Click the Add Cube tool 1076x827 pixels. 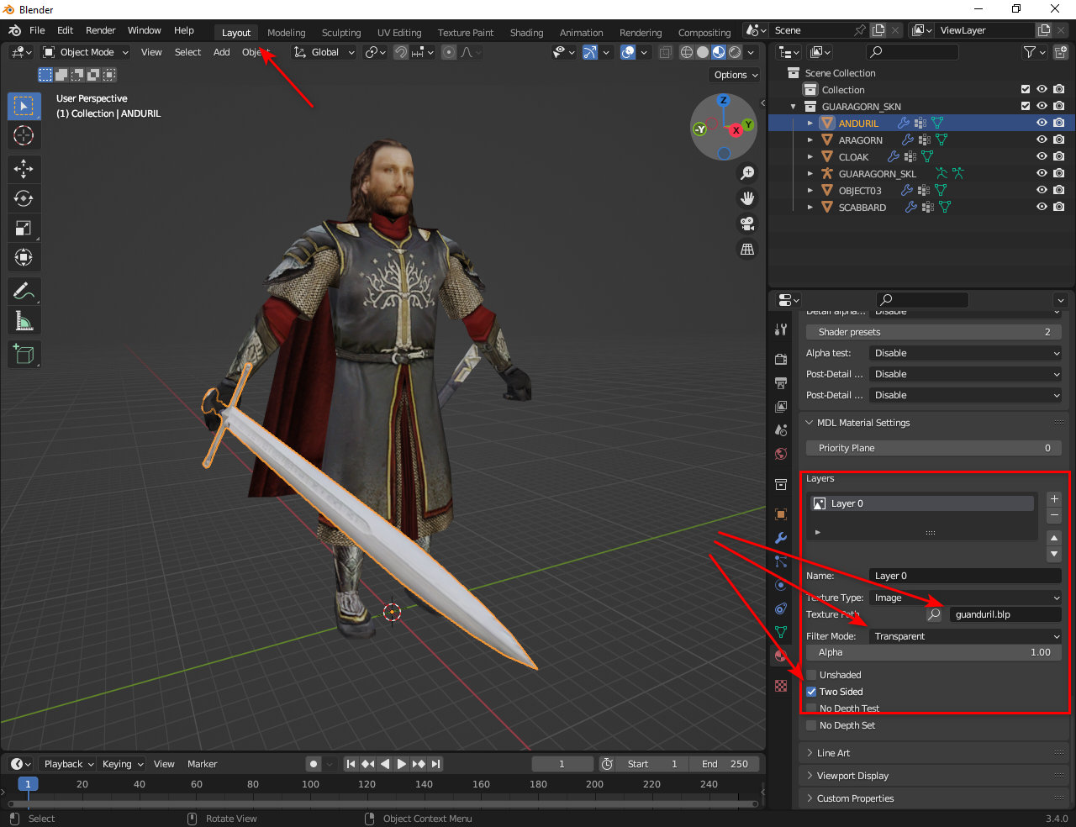24,355
